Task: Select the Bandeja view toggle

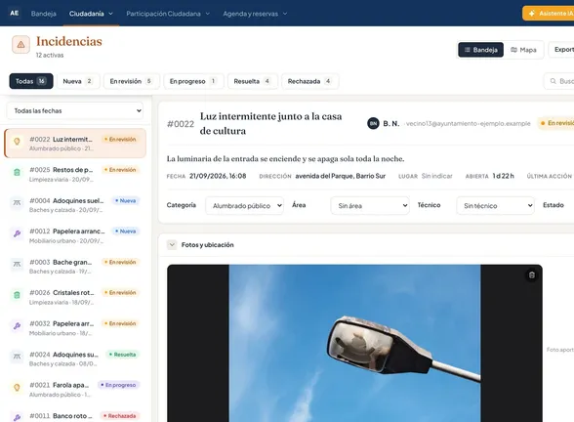Action: [480, 50]
